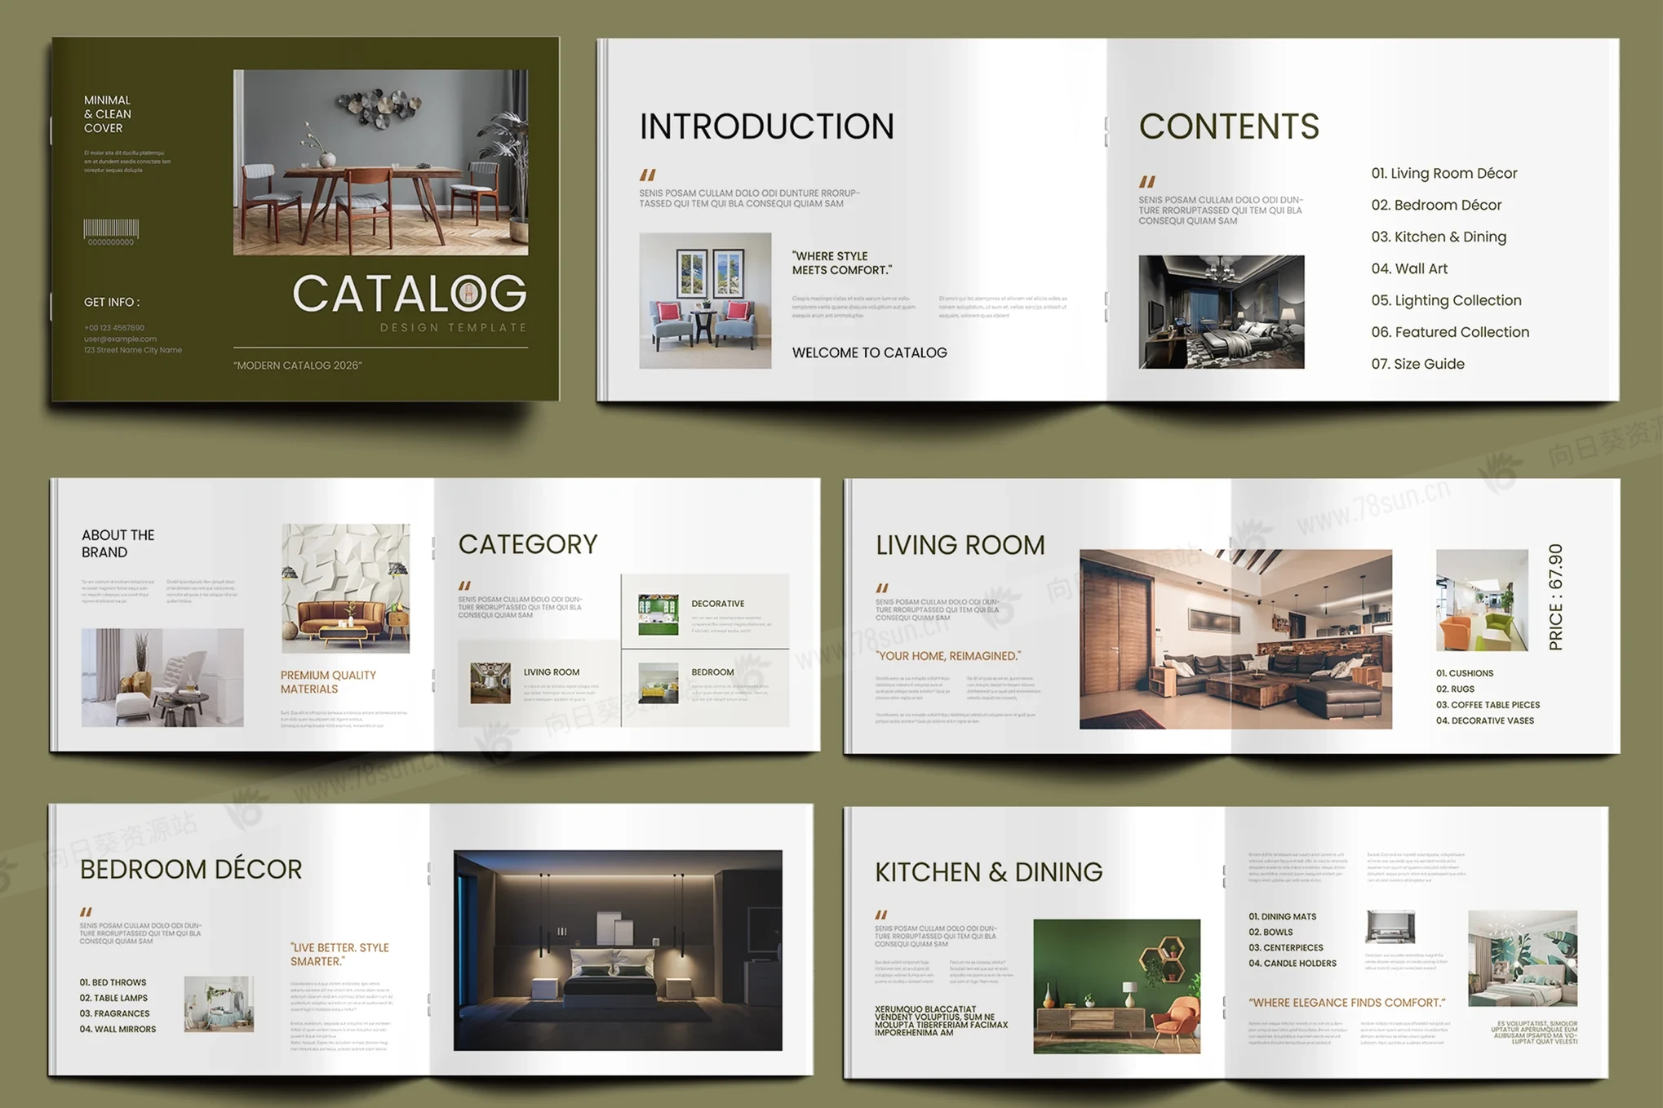
Task: Click the orange quote mark under CONTENTS
Action: pos(1146,181)
